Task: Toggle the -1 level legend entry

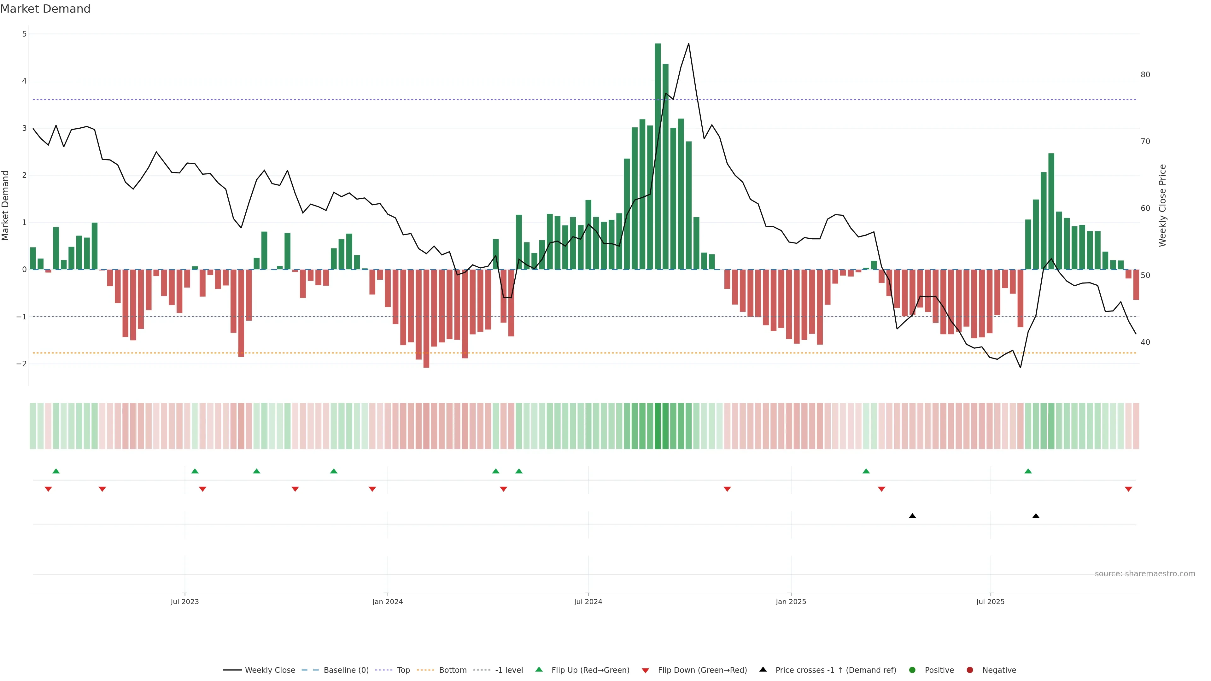Action: point(509,670)
